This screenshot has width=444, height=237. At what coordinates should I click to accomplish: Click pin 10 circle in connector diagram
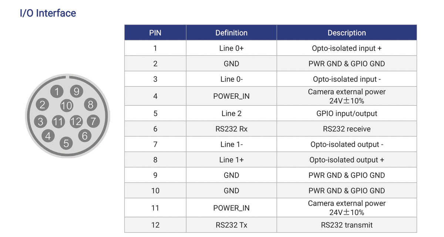coord(67,106)
